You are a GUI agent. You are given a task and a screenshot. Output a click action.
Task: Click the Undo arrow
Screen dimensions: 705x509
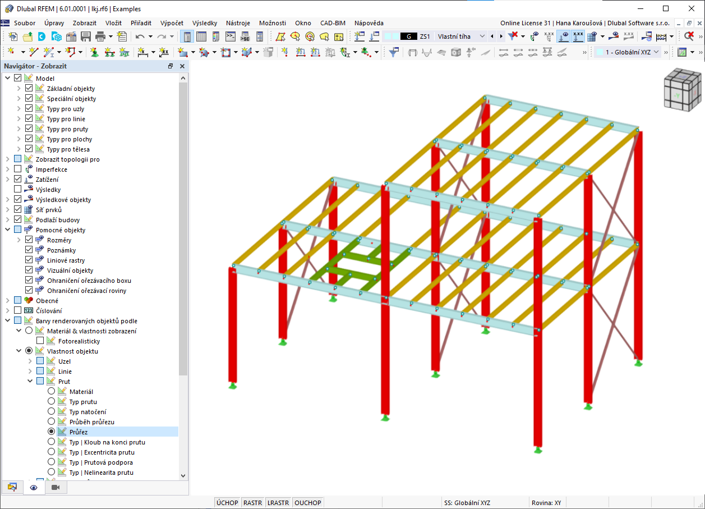140,36
